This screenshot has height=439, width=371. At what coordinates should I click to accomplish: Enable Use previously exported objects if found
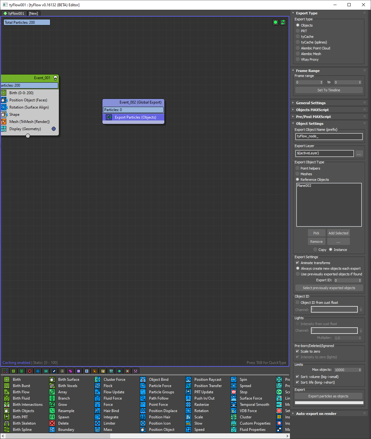point(298,274)
